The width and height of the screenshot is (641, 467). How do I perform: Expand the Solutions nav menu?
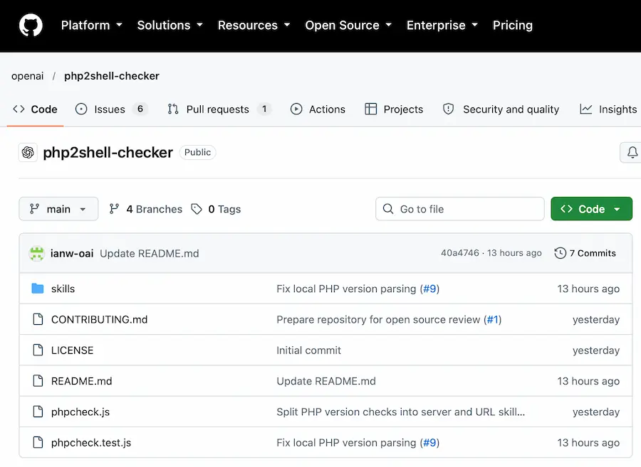coord(170,26)
